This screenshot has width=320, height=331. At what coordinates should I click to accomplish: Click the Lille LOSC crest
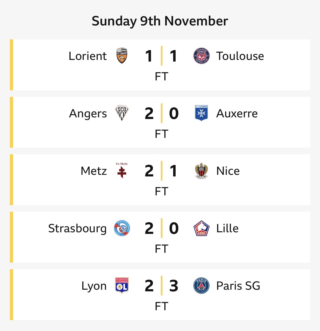pyautogui.click(x=201, y=228)
